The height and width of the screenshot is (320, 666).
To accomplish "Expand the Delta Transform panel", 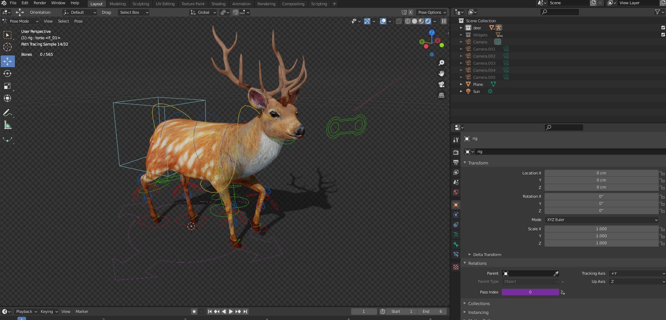I will point(487,255).
